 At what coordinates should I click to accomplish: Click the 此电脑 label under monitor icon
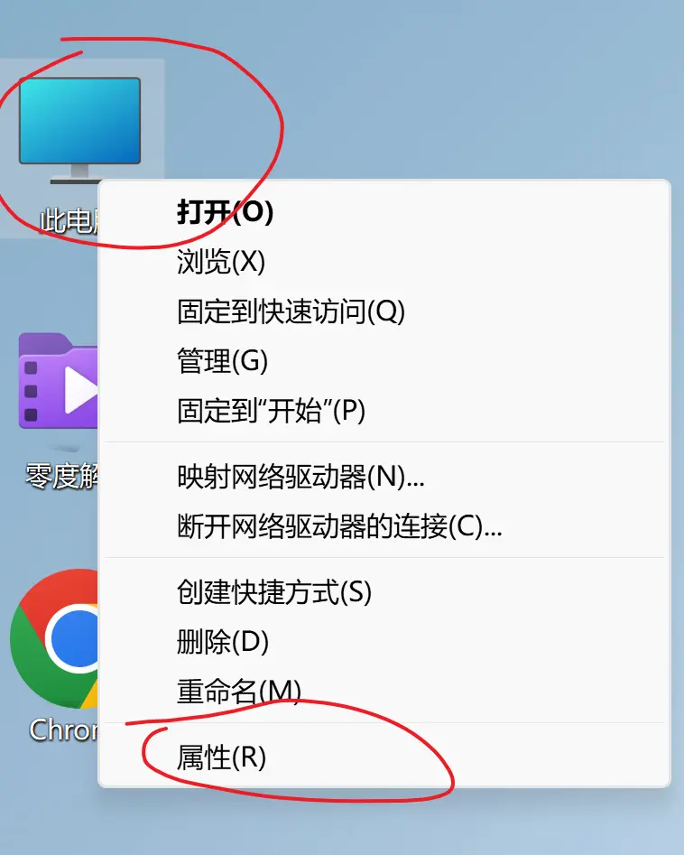(69, 221)
